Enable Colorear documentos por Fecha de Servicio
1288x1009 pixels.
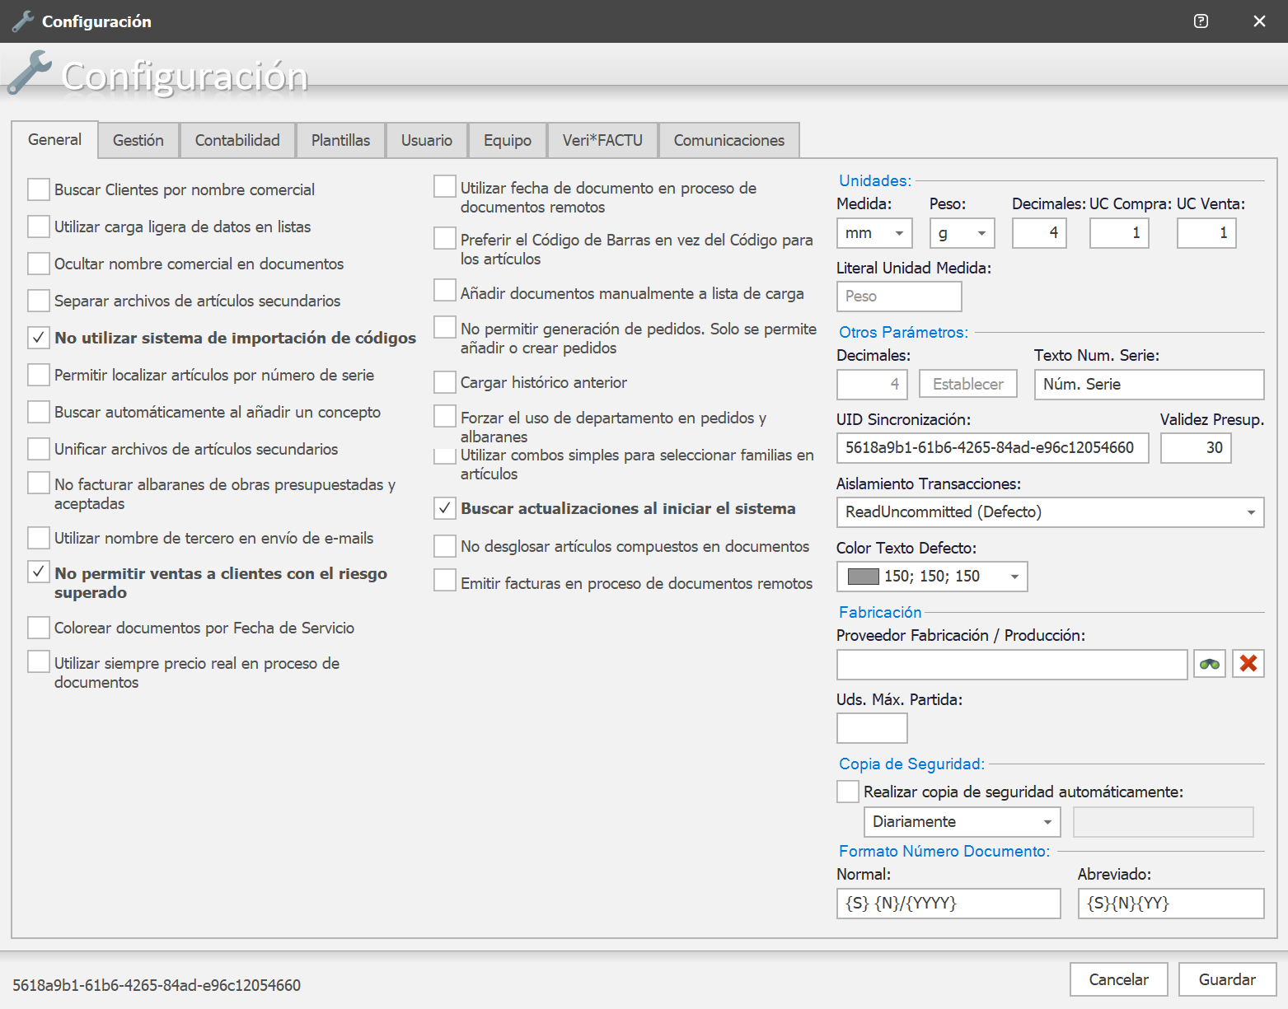tap(39, 628)
